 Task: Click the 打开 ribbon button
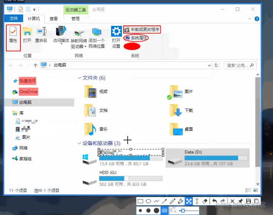point(27,35)
